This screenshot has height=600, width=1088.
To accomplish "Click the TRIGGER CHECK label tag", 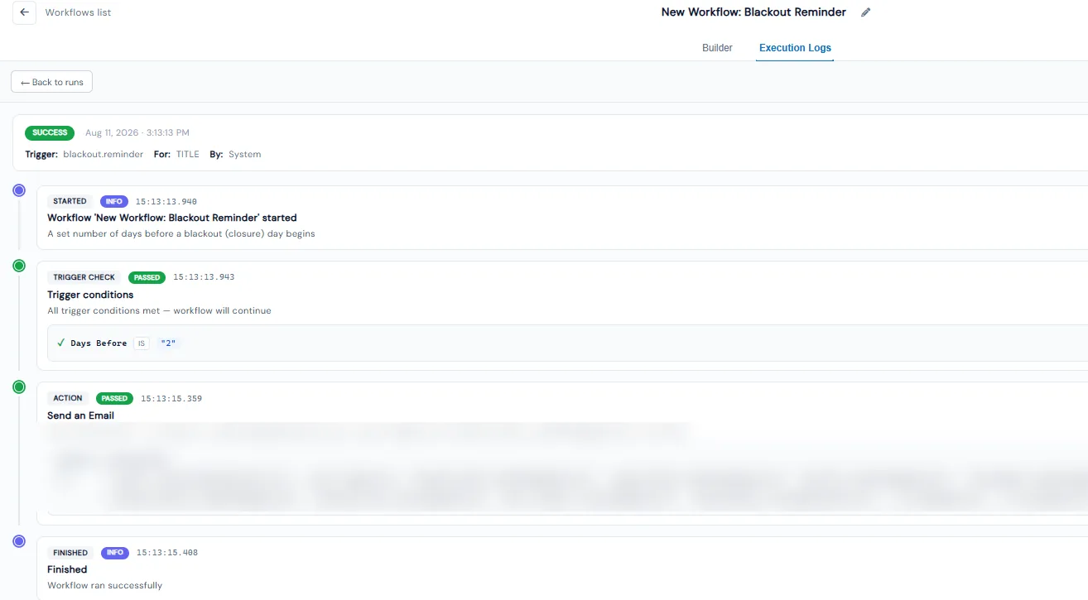I will (84, 277).
